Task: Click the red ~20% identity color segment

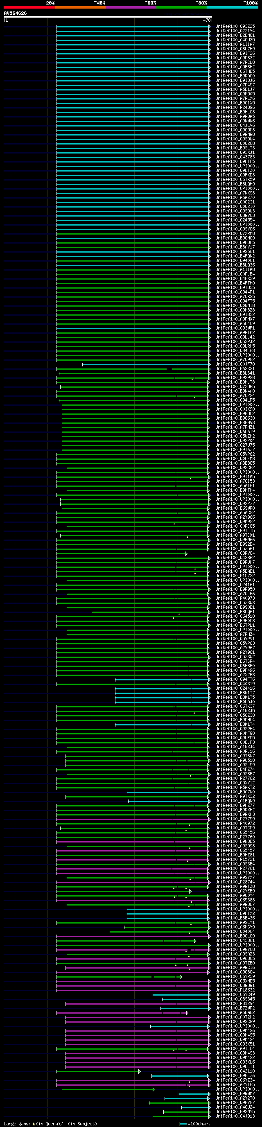Action: click(29, 7)
